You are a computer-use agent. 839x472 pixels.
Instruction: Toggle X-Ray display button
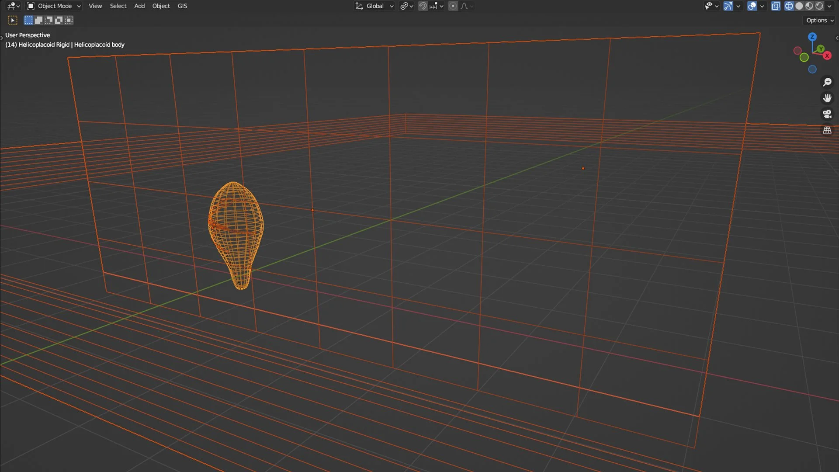(776, 6)
